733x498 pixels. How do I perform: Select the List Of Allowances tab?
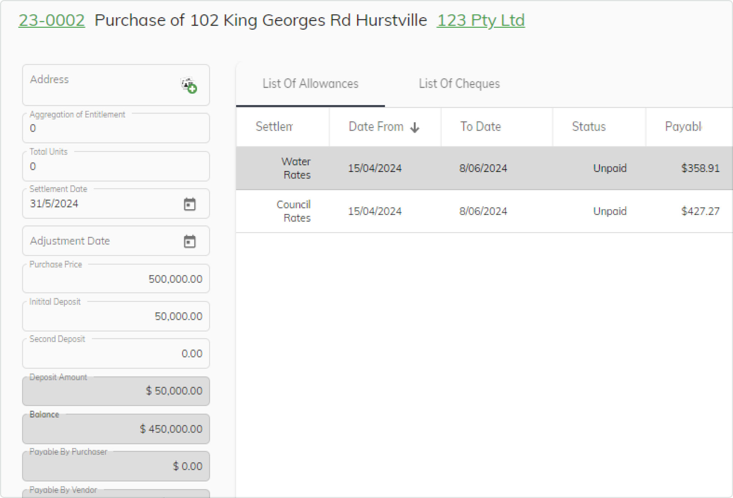[x=310, y=84]
